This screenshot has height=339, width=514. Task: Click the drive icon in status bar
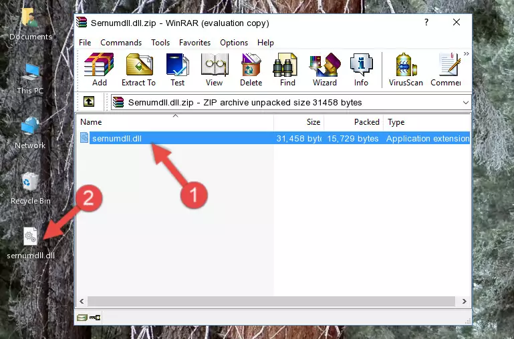click(82, 318)
